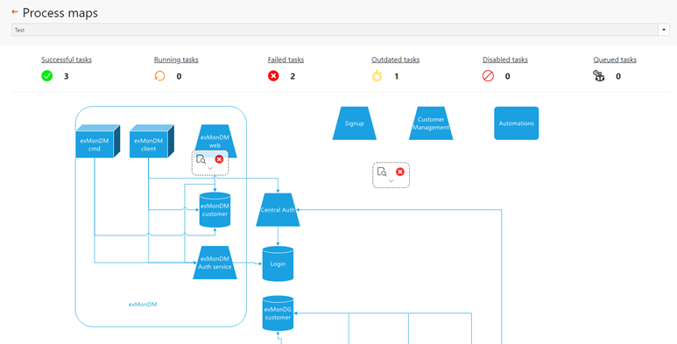Select the Central Auth node
Image resolution: width=677 pixels, height=344 pixels.
click(x=278, y=210)
